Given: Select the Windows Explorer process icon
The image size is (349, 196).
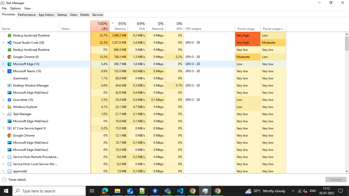Looking at the screenshot, I should point(9,107).
